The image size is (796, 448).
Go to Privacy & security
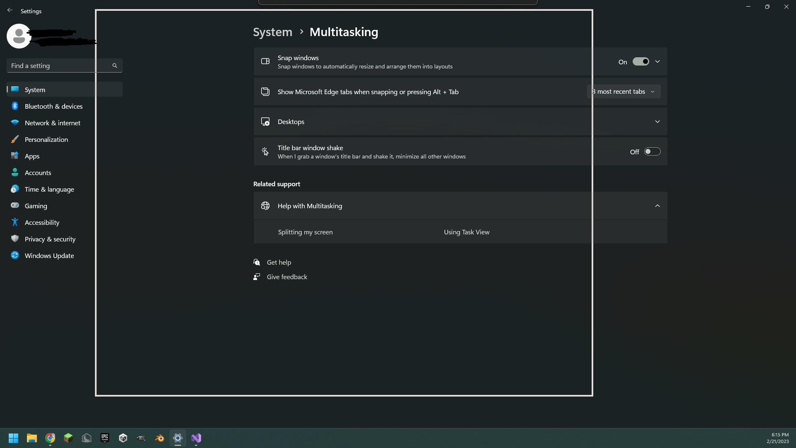(64, 239)
